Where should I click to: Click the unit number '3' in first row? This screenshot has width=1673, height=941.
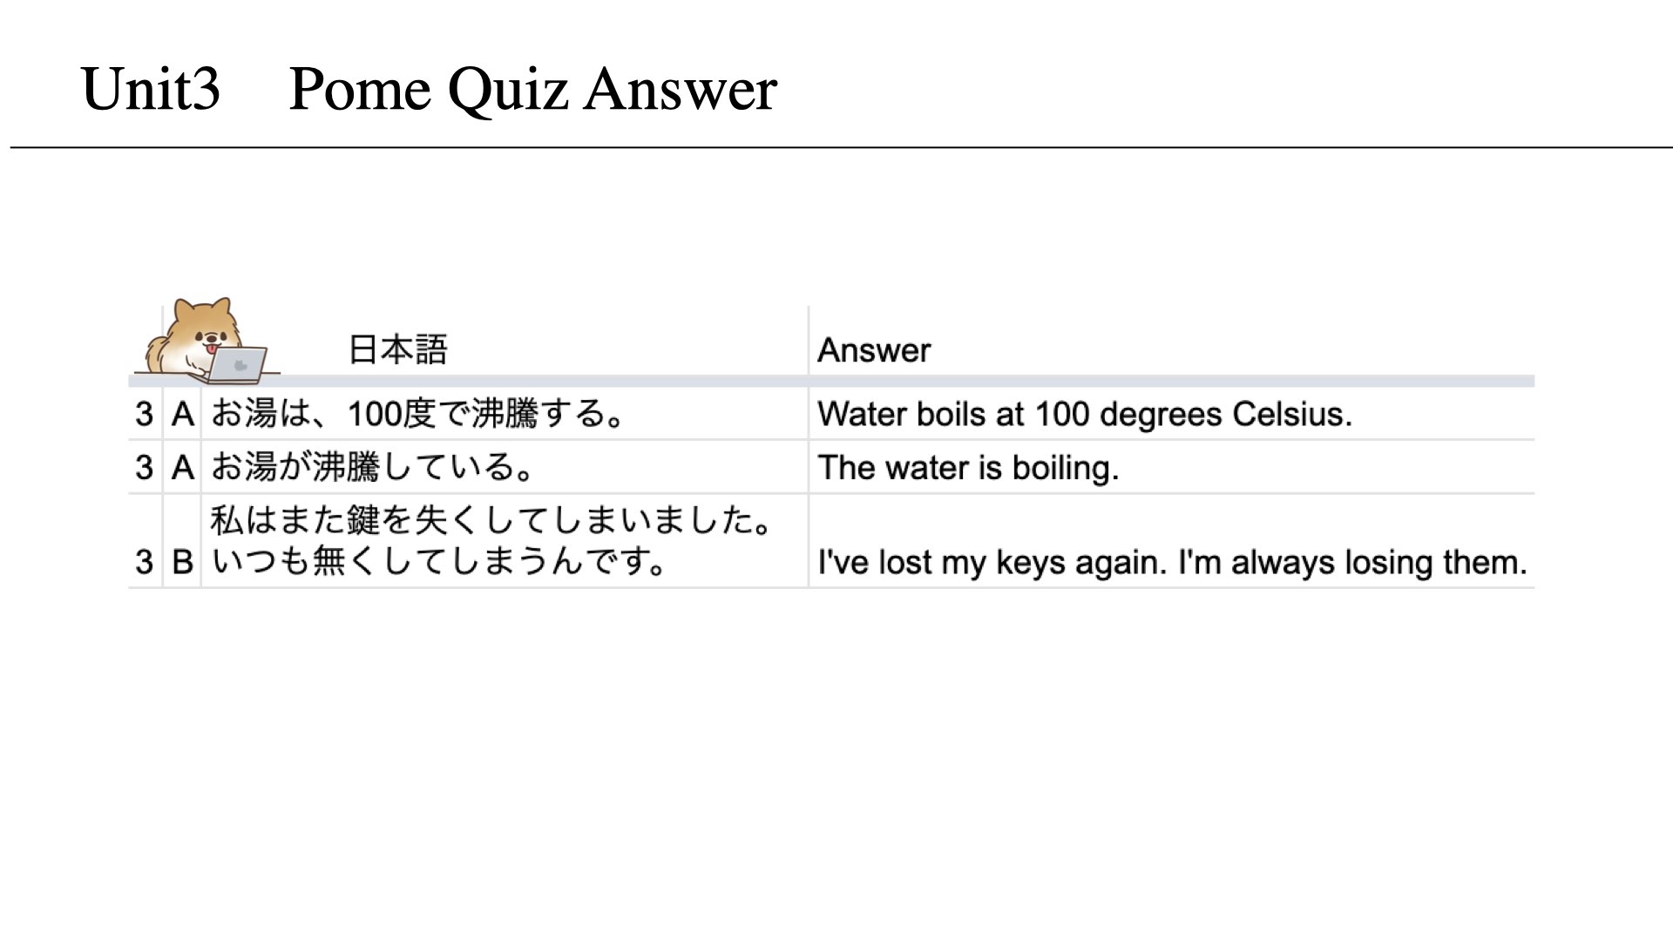[x=145, y=414]
